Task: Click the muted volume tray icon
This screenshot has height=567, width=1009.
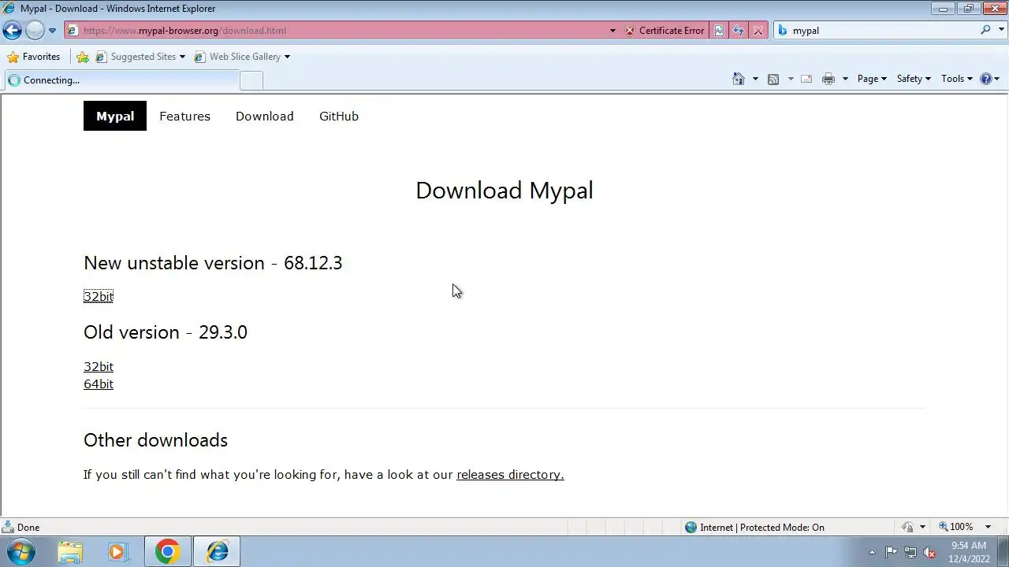Action: (930, 552)
